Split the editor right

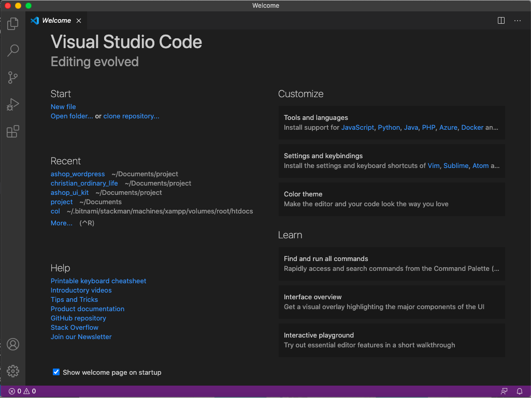501,21
